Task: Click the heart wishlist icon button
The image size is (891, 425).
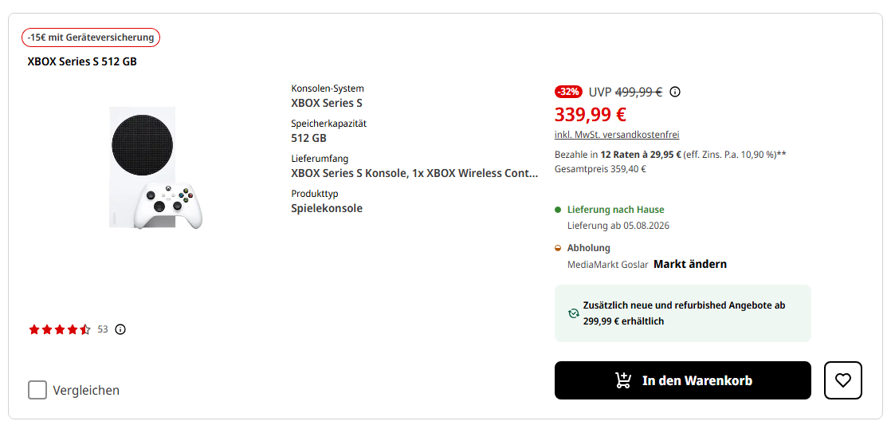Action: pos(842,380)
